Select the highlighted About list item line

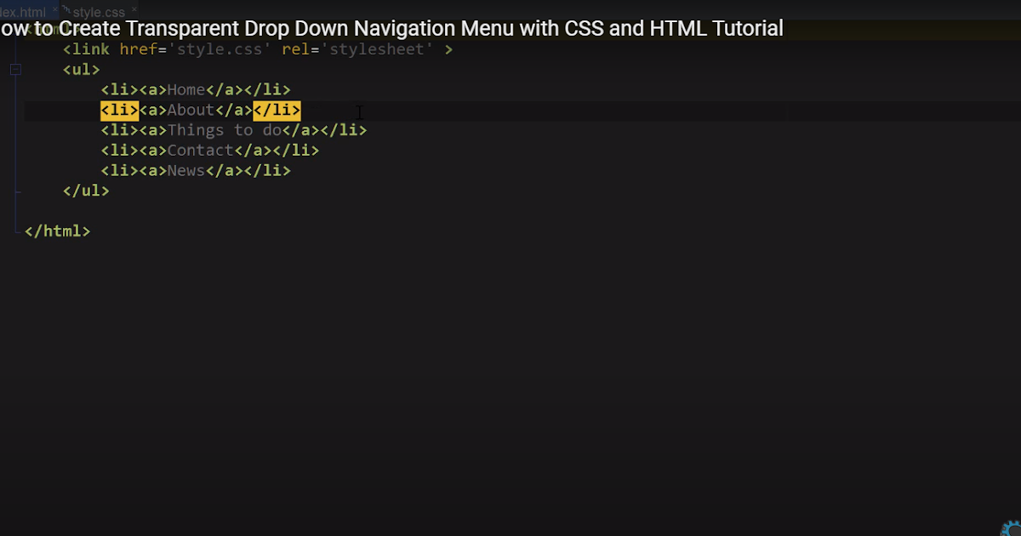coord(200,110)
